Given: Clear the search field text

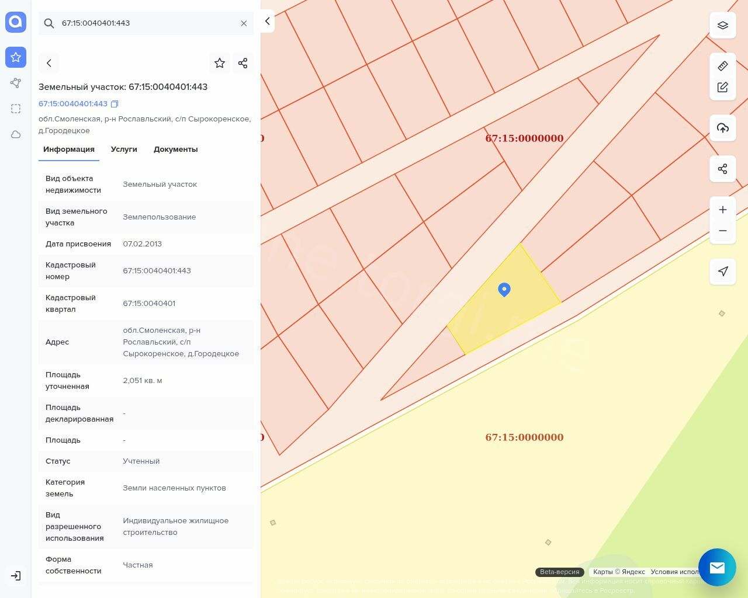Looking at the screenshot, I should (x=244, y=23).
